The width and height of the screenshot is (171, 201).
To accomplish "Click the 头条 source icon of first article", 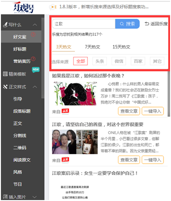I will click(65, 111).
